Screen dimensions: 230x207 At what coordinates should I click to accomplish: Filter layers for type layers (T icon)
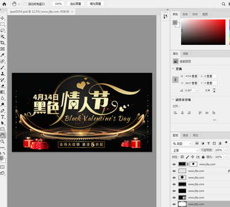coord(209,143)
